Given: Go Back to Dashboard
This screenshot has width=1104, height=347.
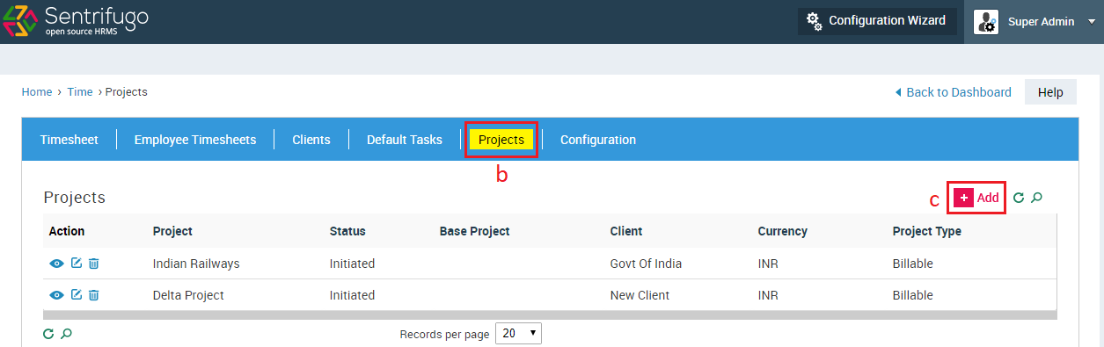Looking at the screenshot, I should point(953,92).
